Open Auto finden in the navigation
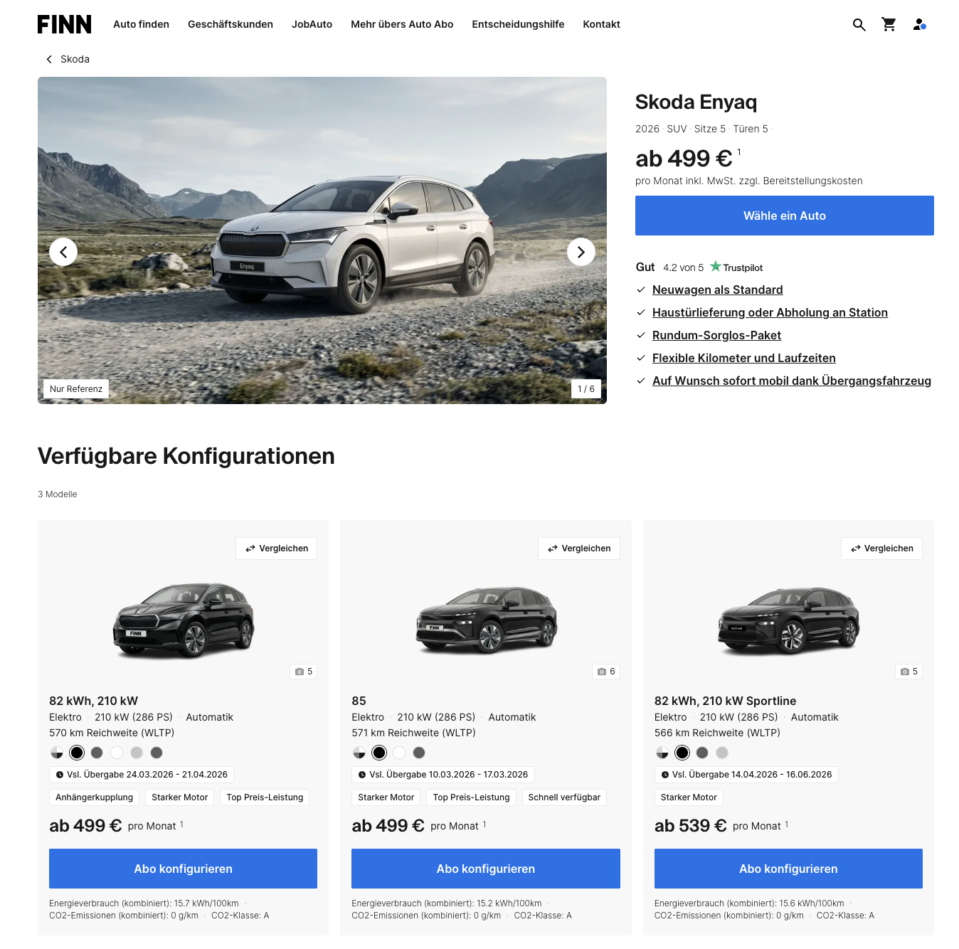 (141, 24)
